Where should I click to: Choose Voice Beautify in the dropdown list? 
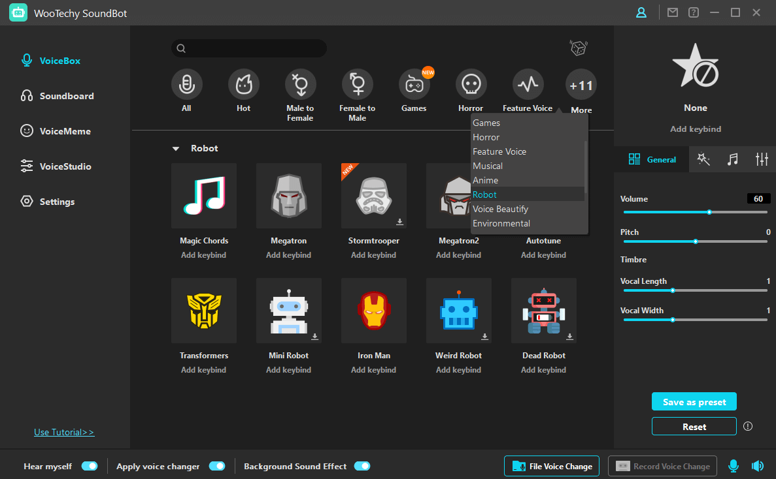(528, 209)
